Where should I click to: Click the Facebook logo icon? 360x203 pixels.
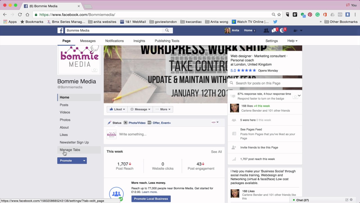pos(60,30)
